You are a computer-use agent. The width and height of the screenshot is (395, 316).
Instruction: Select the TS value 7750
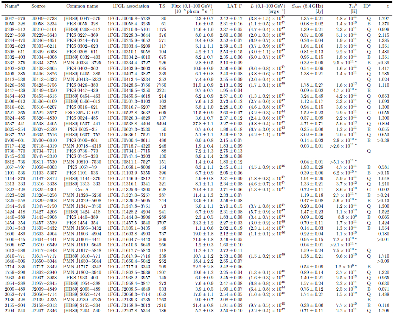[162, 85]
